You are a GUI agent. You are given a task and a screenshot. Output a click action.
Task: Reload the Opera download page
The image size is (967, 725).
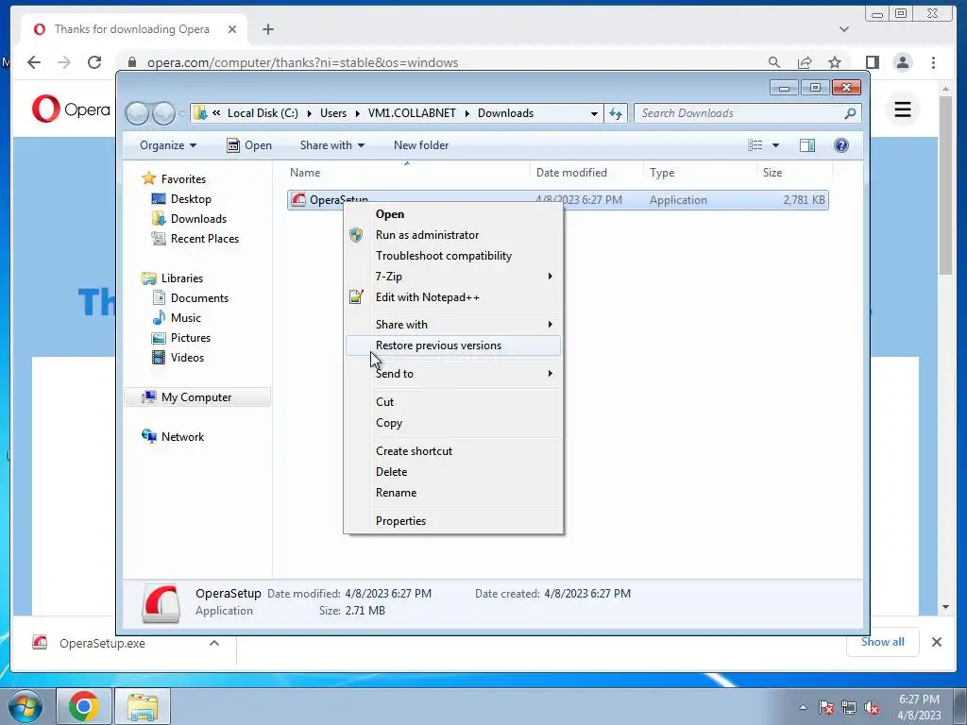(x=94, y=62)
